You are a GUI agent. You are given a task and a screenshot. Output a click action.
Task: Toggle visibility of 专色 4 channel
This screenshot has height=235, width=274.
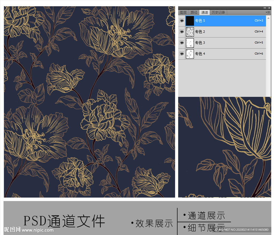[x=182, y=54]
